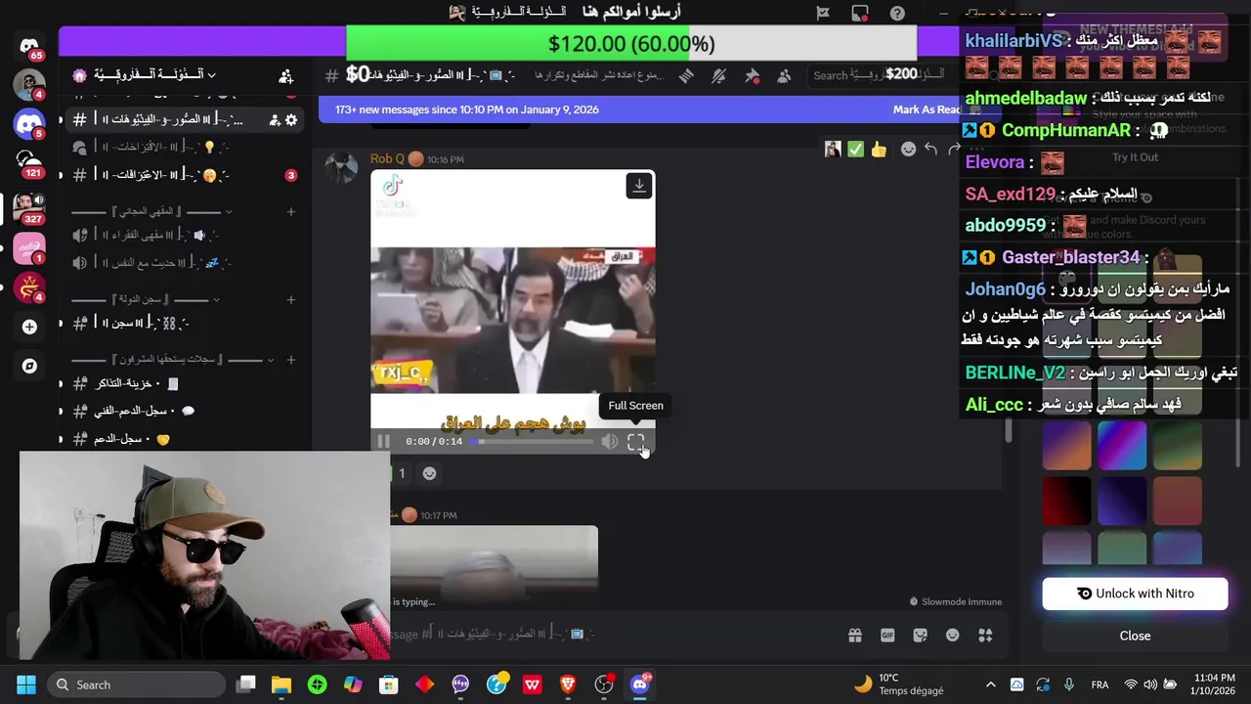The image size is (1251, 704).
Task: React with thumbs up emoji on message
Action: [879, 149]
